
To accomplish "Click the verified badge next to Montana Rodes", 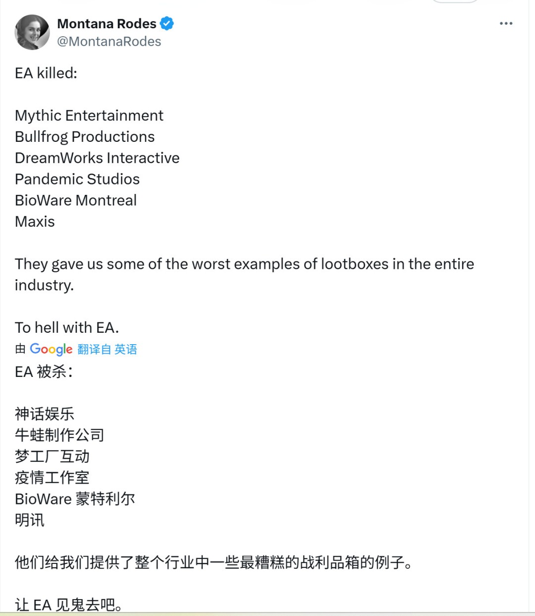I will coord(167,23).
